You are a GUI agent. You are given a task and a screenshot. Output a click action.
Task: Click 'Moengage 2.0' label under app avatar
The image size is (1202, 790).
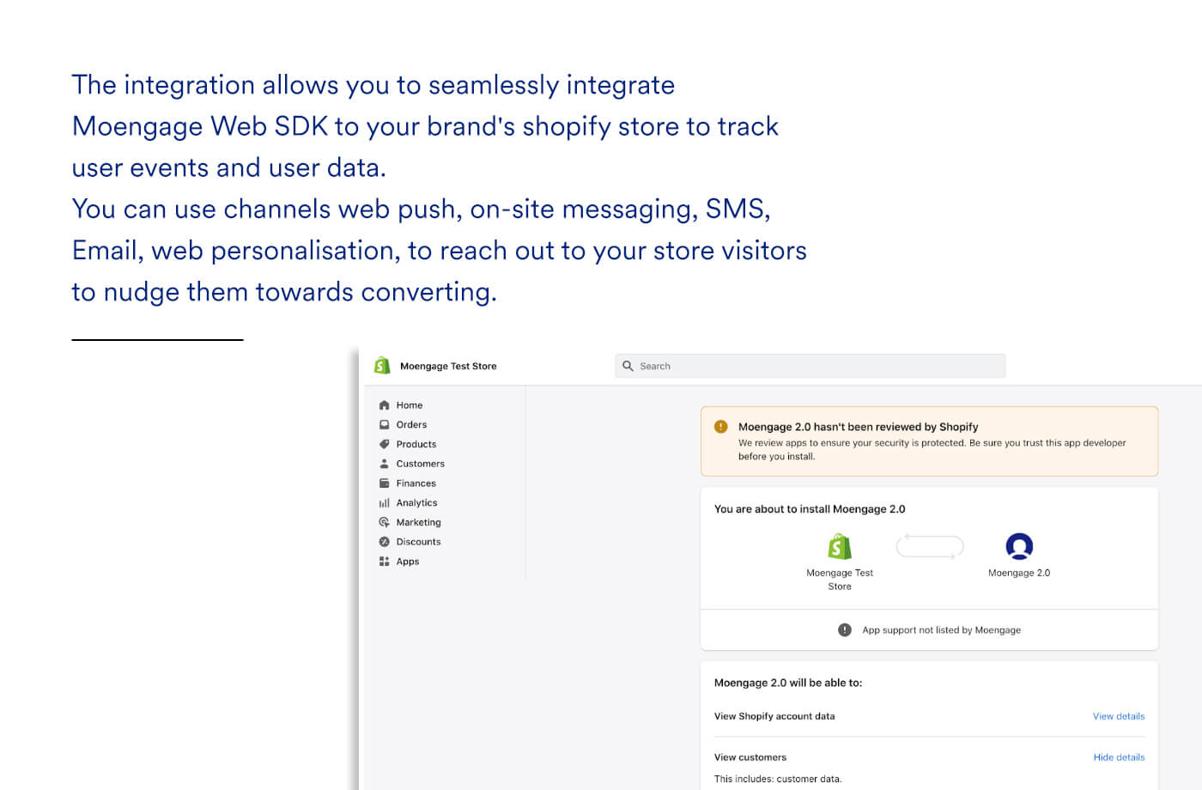click(x=1019, y=573)
